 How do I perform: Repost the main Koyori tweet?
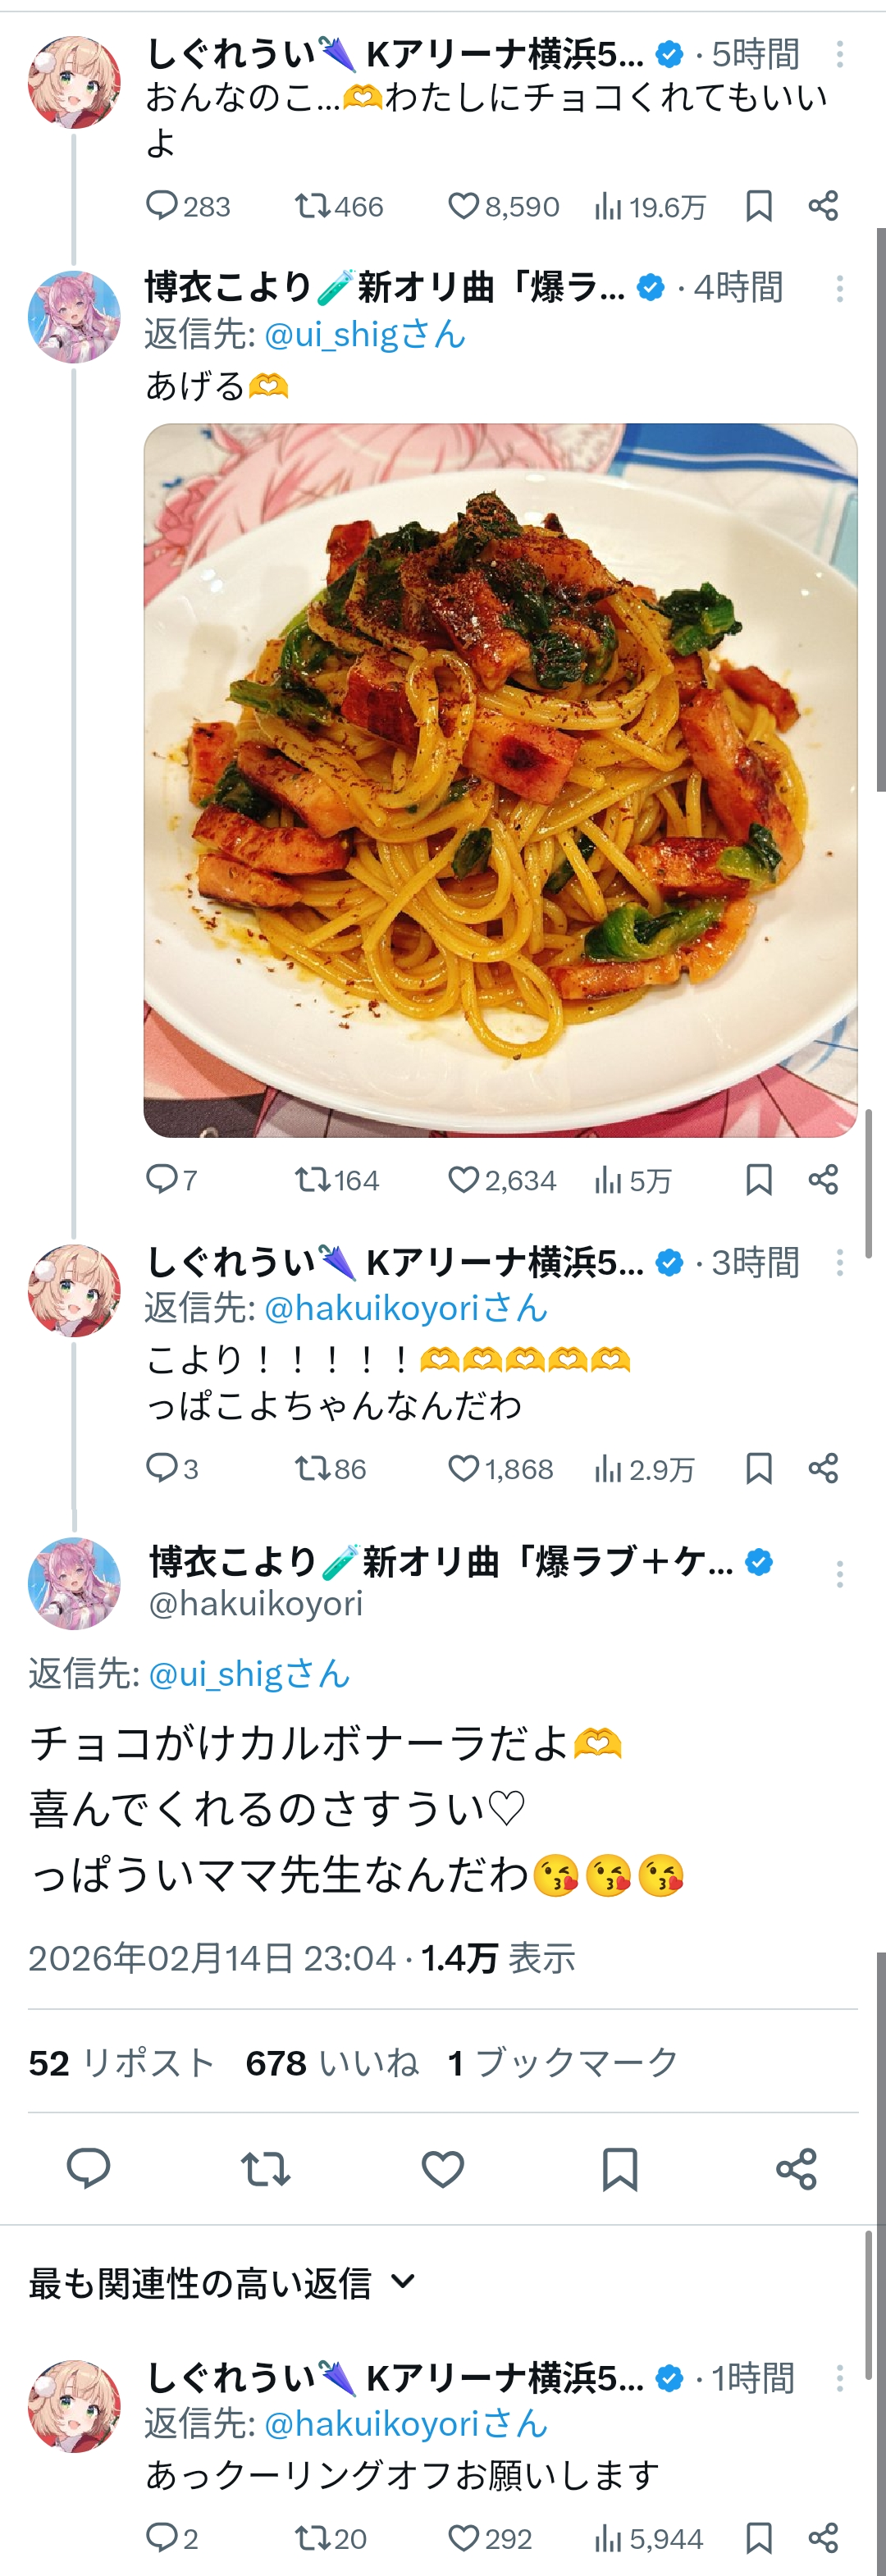coord(265,2169)
